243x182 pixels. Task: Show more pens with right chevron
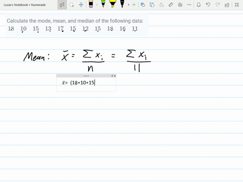click(x=129, y=5)
